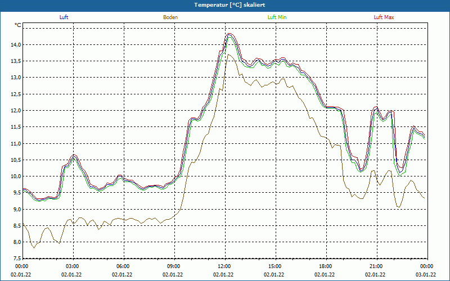Click the 11,0 y-axis value
Viewport: 450px width, 281px height.
point(16,143)
